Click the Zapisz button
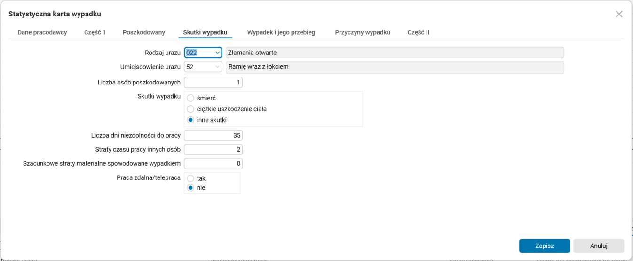The image size is (633, 261). pyautogui.click(x=544, y=246)
